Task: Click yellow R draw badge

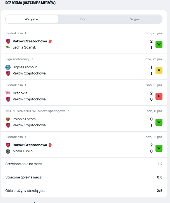Action: coord(159,70)
